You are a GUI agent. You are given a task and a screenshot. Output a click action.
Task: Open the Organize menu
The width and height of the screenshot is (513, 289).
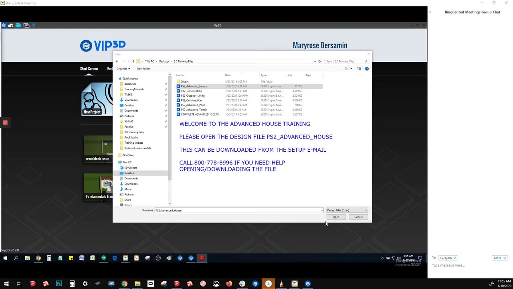[x=123, y=69]
